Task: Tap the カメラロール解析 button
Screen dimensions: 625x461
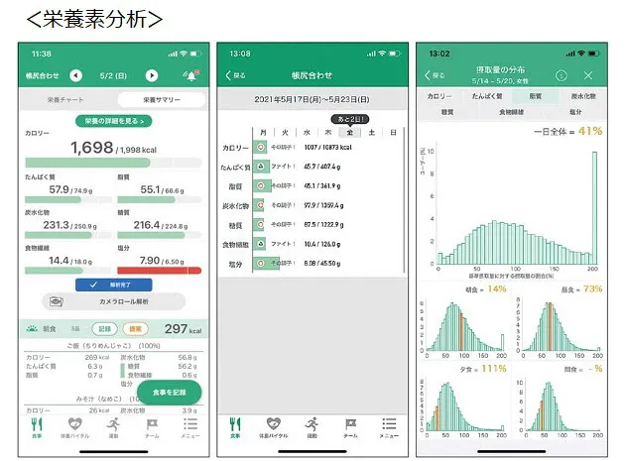Action: point(114,301)
